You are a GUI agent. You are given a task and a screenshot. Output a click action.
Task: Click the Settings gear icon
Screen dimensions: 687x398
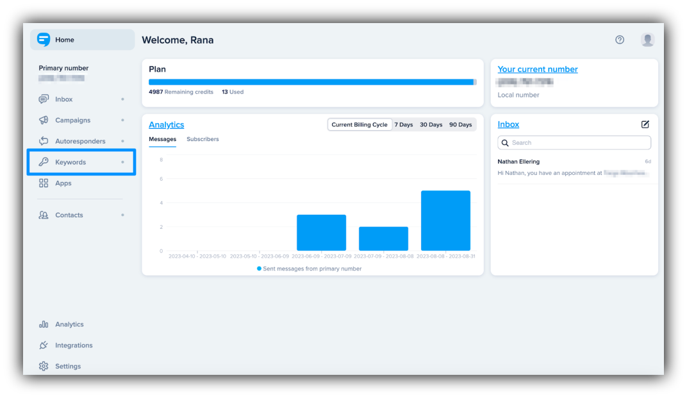click(x=44, y=367)
